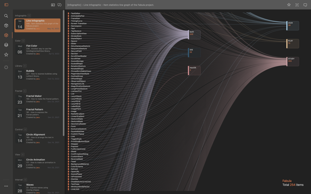Screen dimensions: 311x194
Task: Favorite this item with the top-right star
Action: point(289,5)
